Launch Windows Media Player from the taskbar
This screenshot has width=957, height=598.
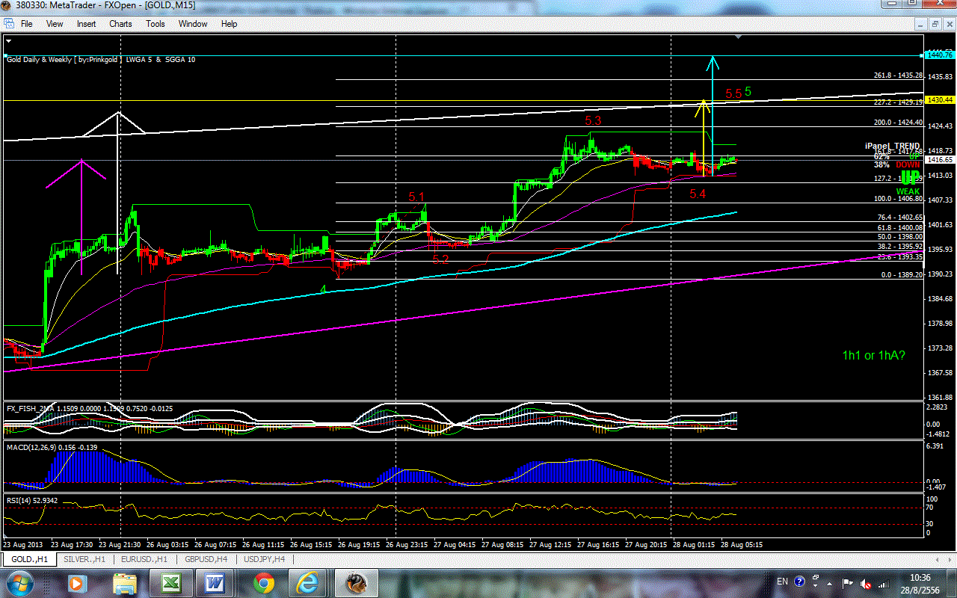coord(76,583)
